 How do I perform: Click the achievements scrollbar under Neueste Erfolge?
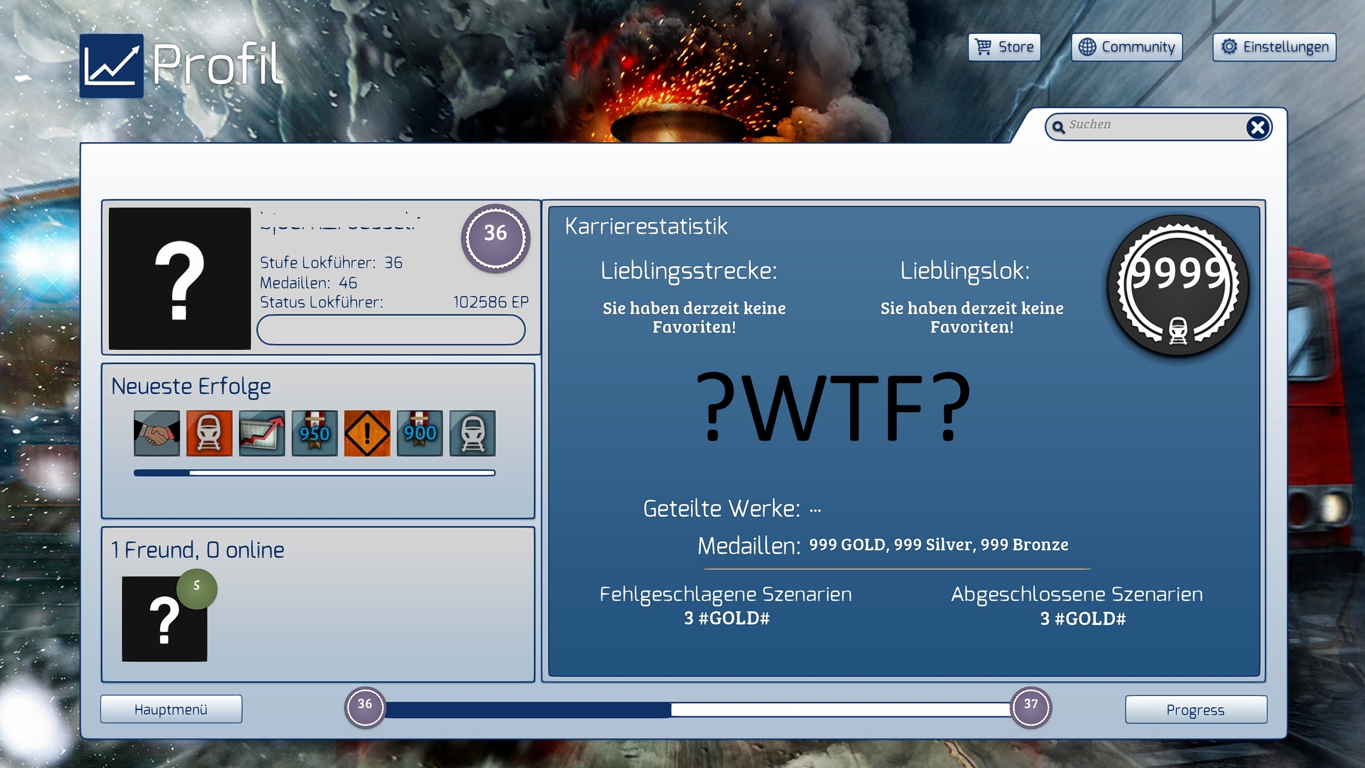tap(314, 473)
